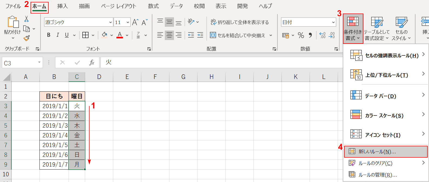Apply percent style

(x=301, y=35)
